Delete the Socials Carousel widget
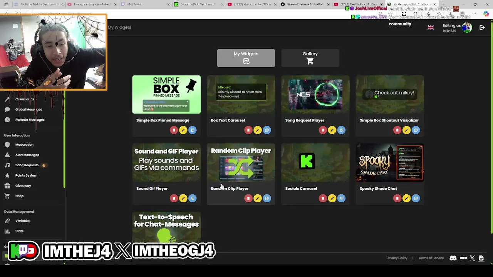Screen dimensions: 493x277 322,198
